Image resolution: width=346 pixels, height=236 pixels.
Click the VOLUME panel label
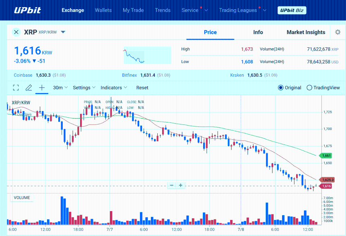click(22, 198)
